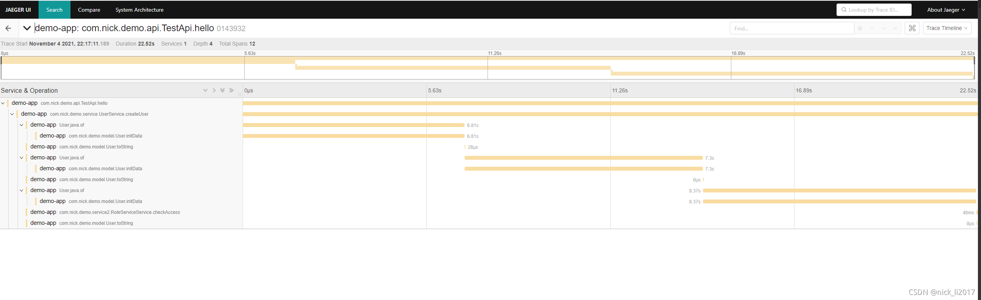Click the 48ms checkAccess span label

[968, 213]
